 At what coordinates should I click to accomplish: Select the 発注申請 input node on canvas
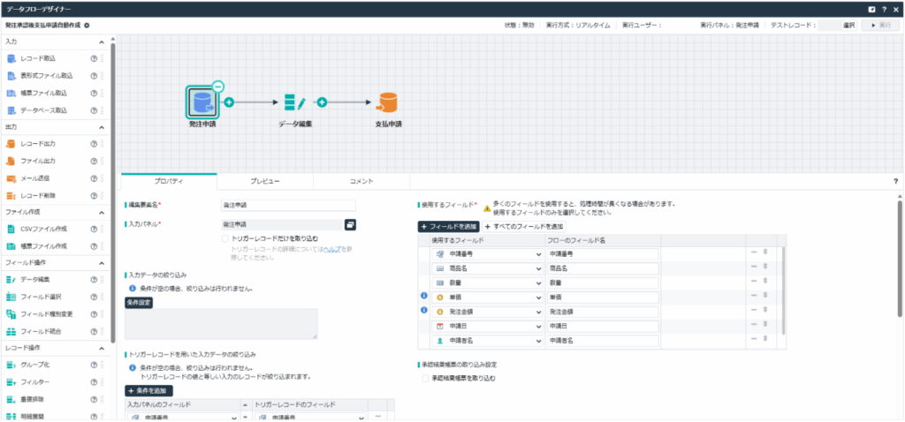(x=202, y=102)
